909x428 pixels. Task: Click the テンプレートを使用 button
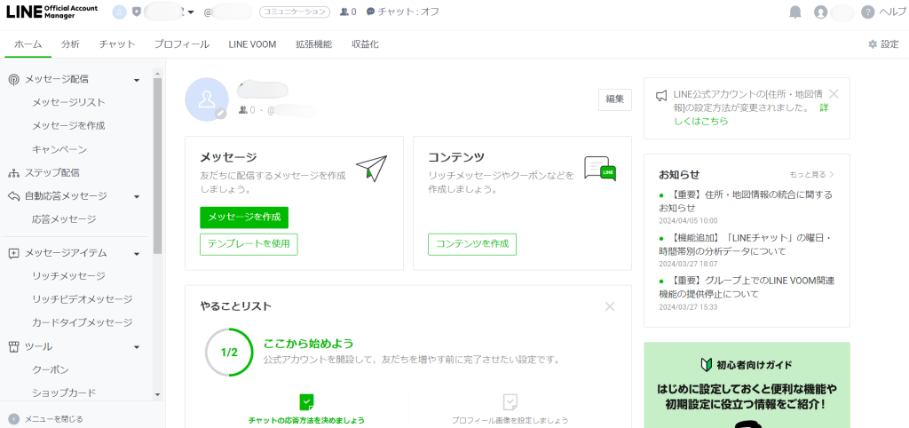tap(249, 244)
